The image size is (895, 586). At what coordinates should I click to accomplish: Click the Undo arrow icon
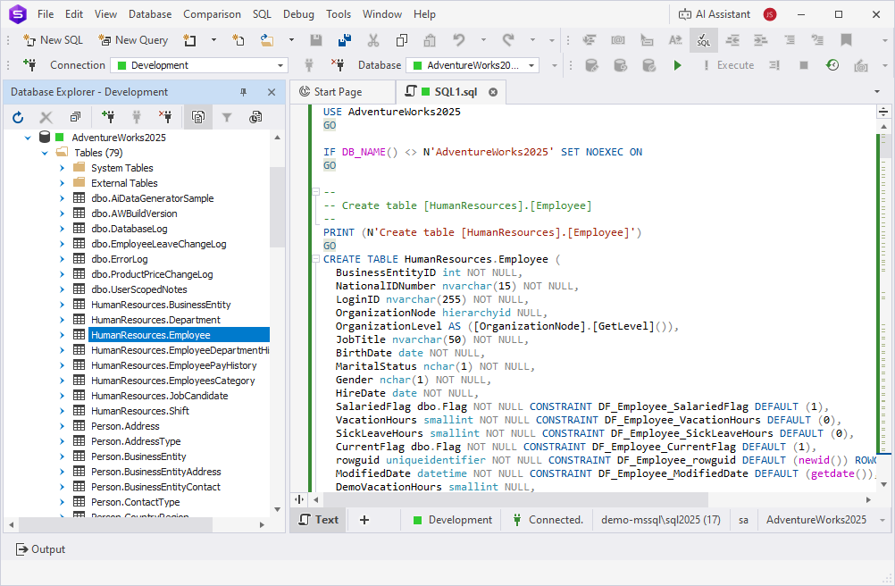(459, 40)
